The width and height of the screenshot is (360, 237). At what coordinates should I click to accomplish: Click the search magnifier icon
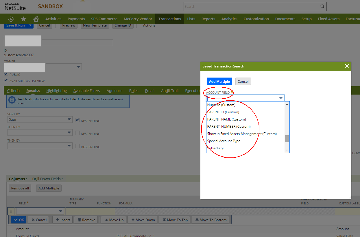[x=322, y=6]
